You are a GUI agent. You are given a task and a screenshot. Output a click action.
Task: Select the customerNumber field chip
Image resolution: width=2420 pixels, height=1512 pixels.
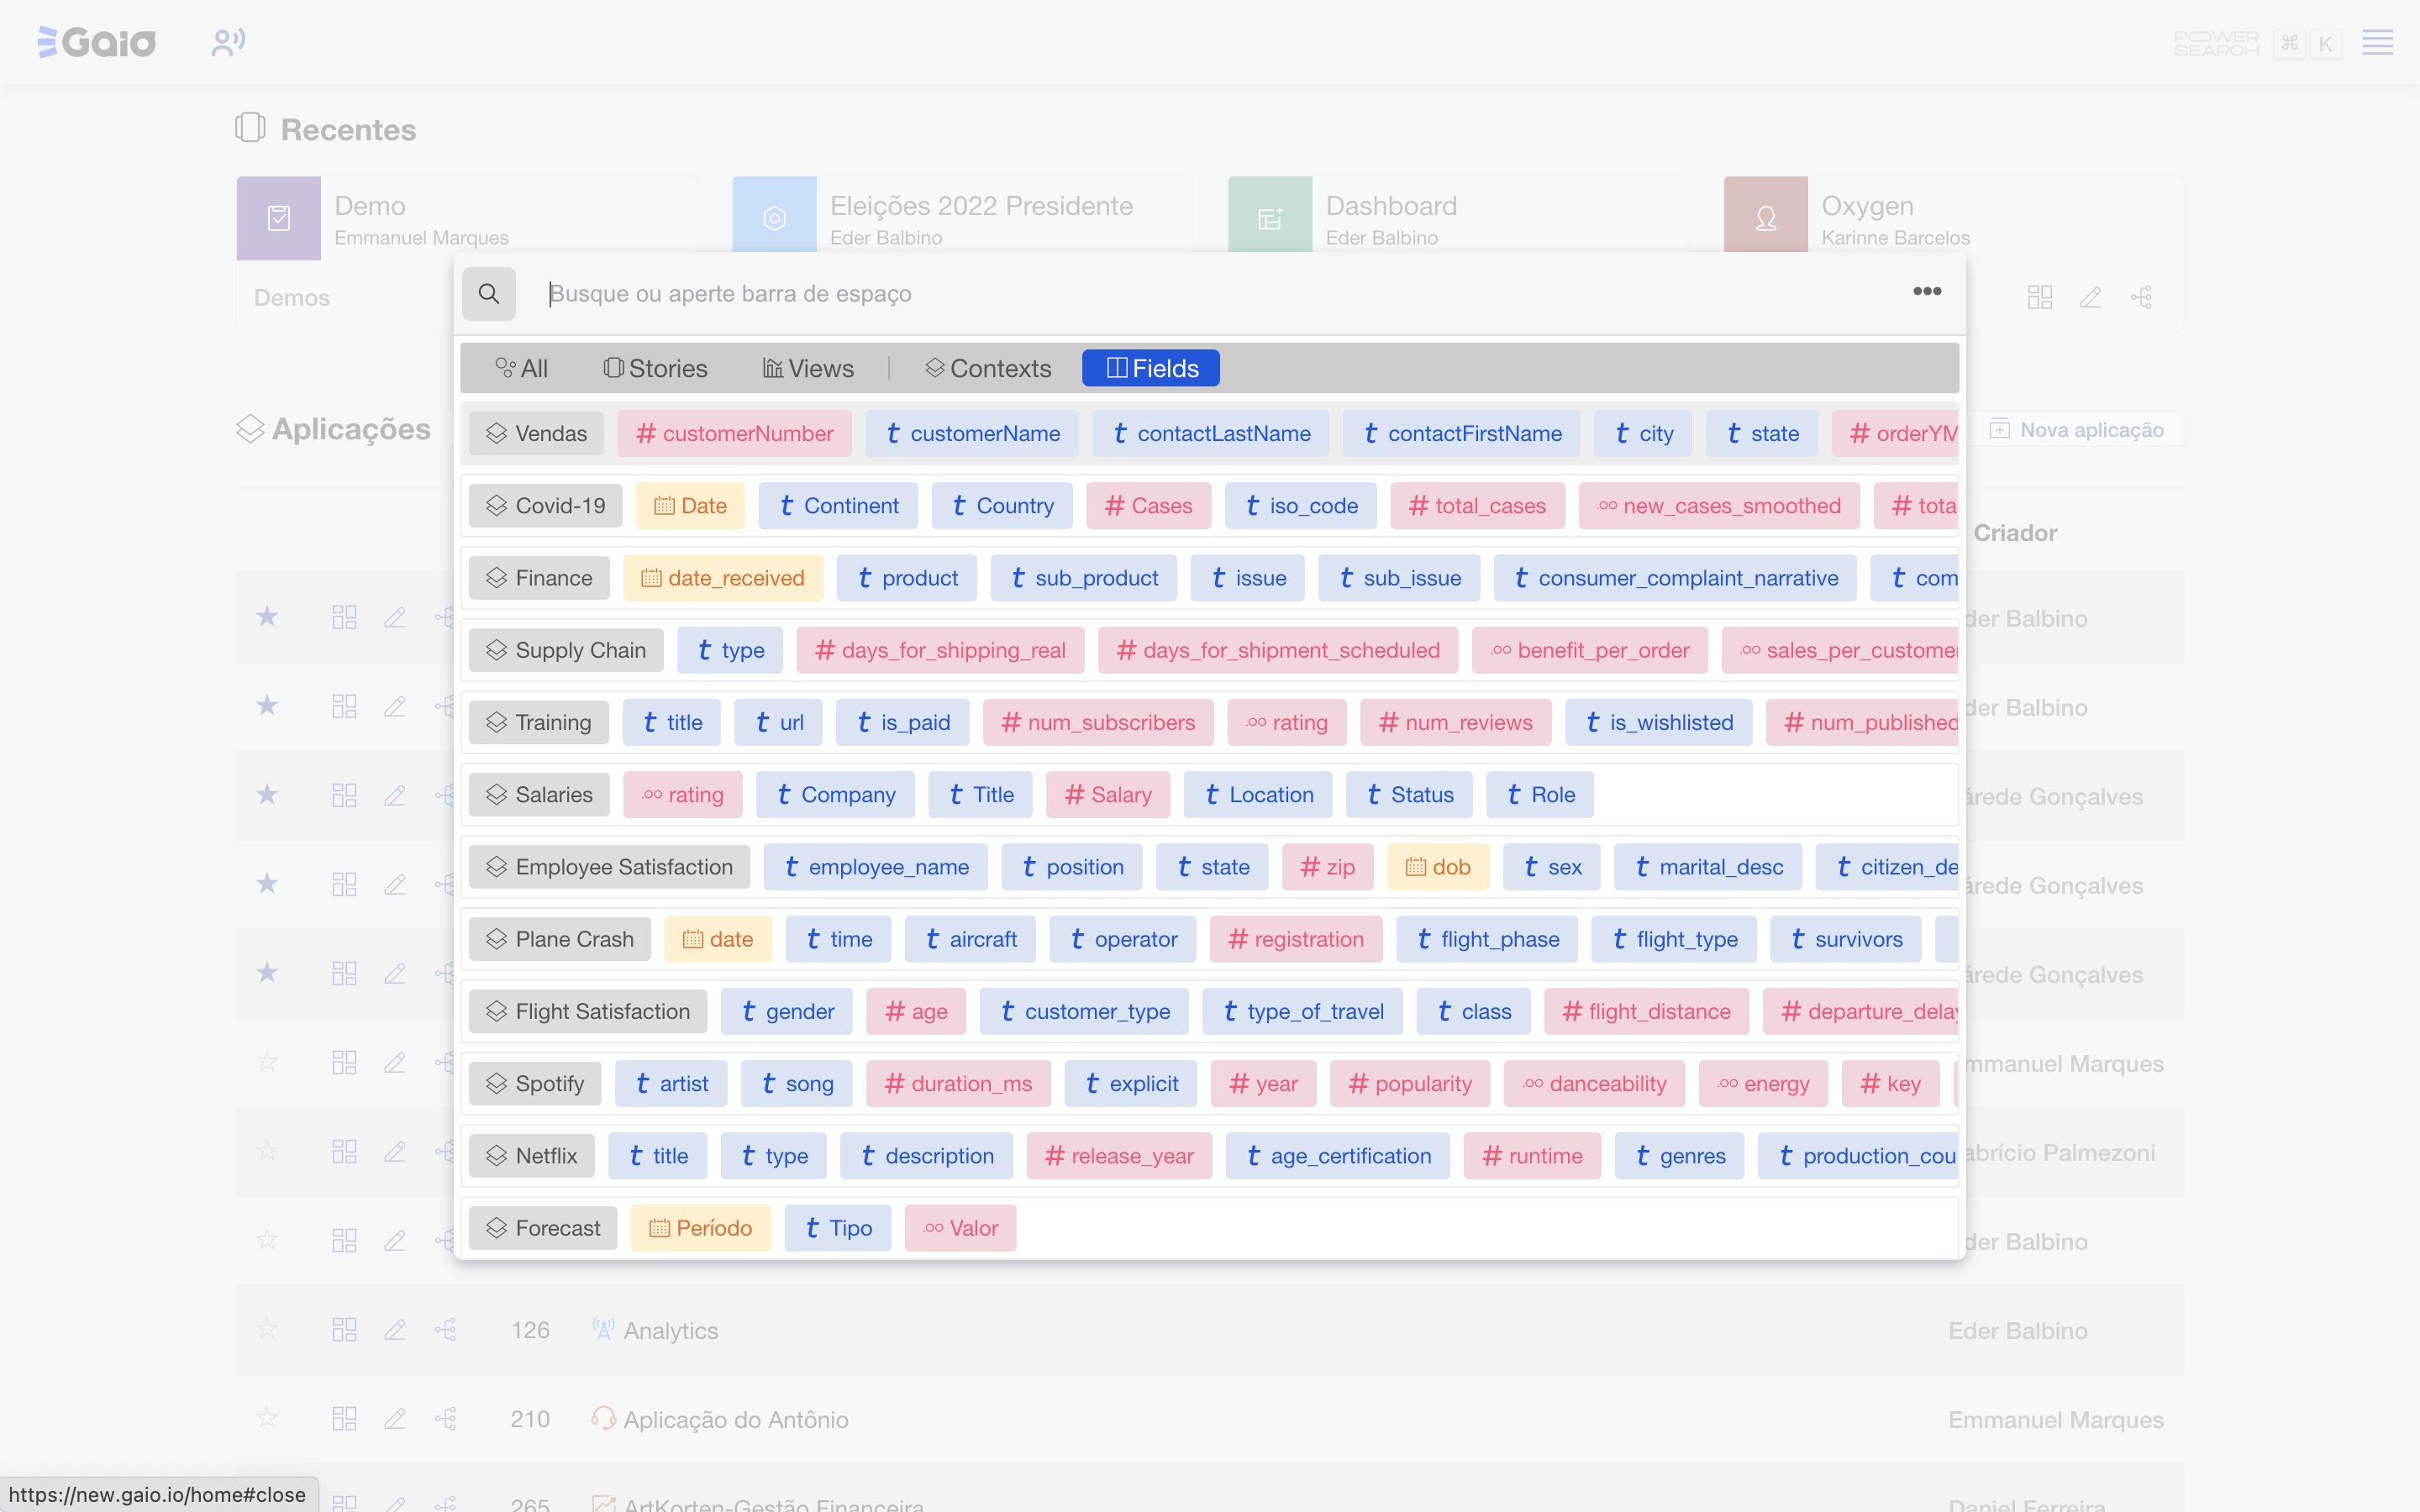pyautogui.click(x=734, y=433)
